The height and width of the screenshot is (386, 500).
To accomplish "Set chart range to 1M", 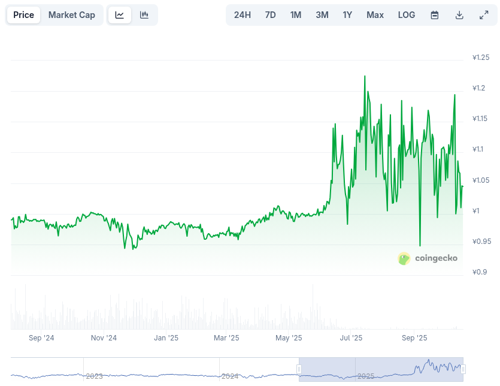I will click(x=296, y=15).
